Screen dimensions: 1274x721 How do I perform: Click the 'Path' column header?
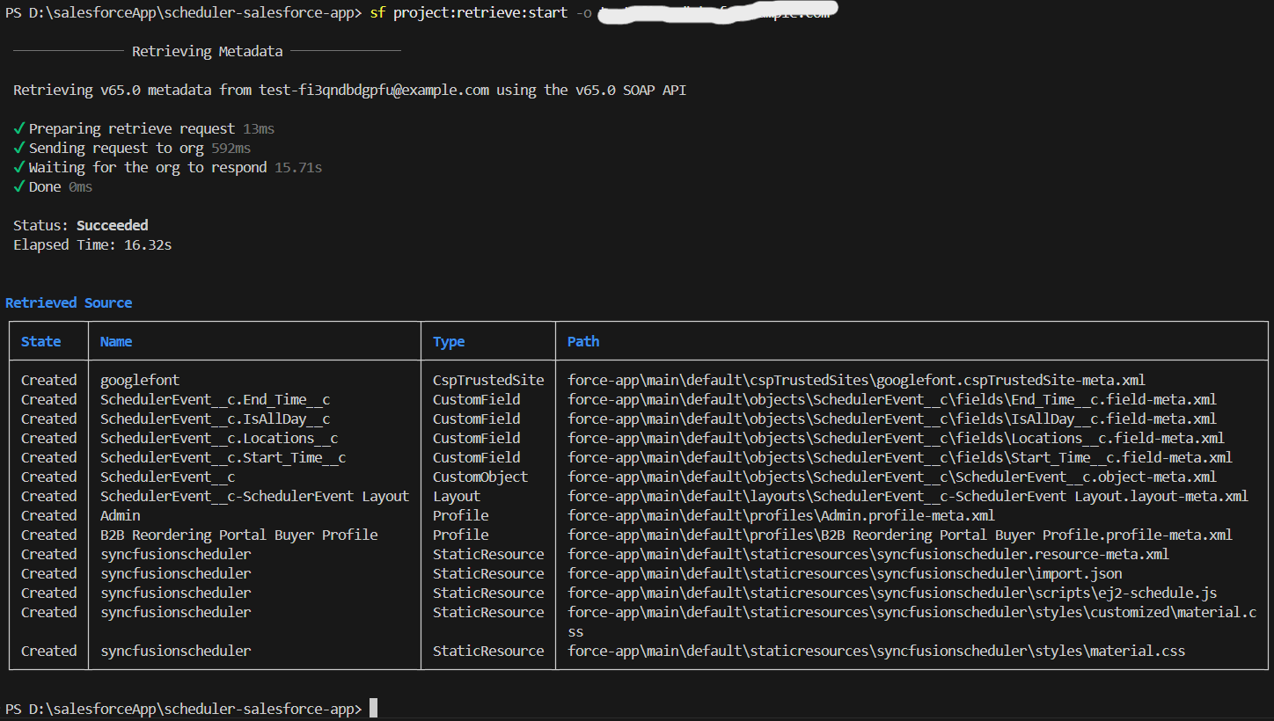(583, 341)
